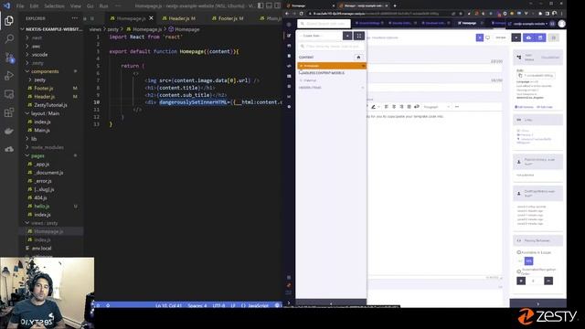
Task: Click the purple view toggle icon
Action: click(x=480, y=37)
